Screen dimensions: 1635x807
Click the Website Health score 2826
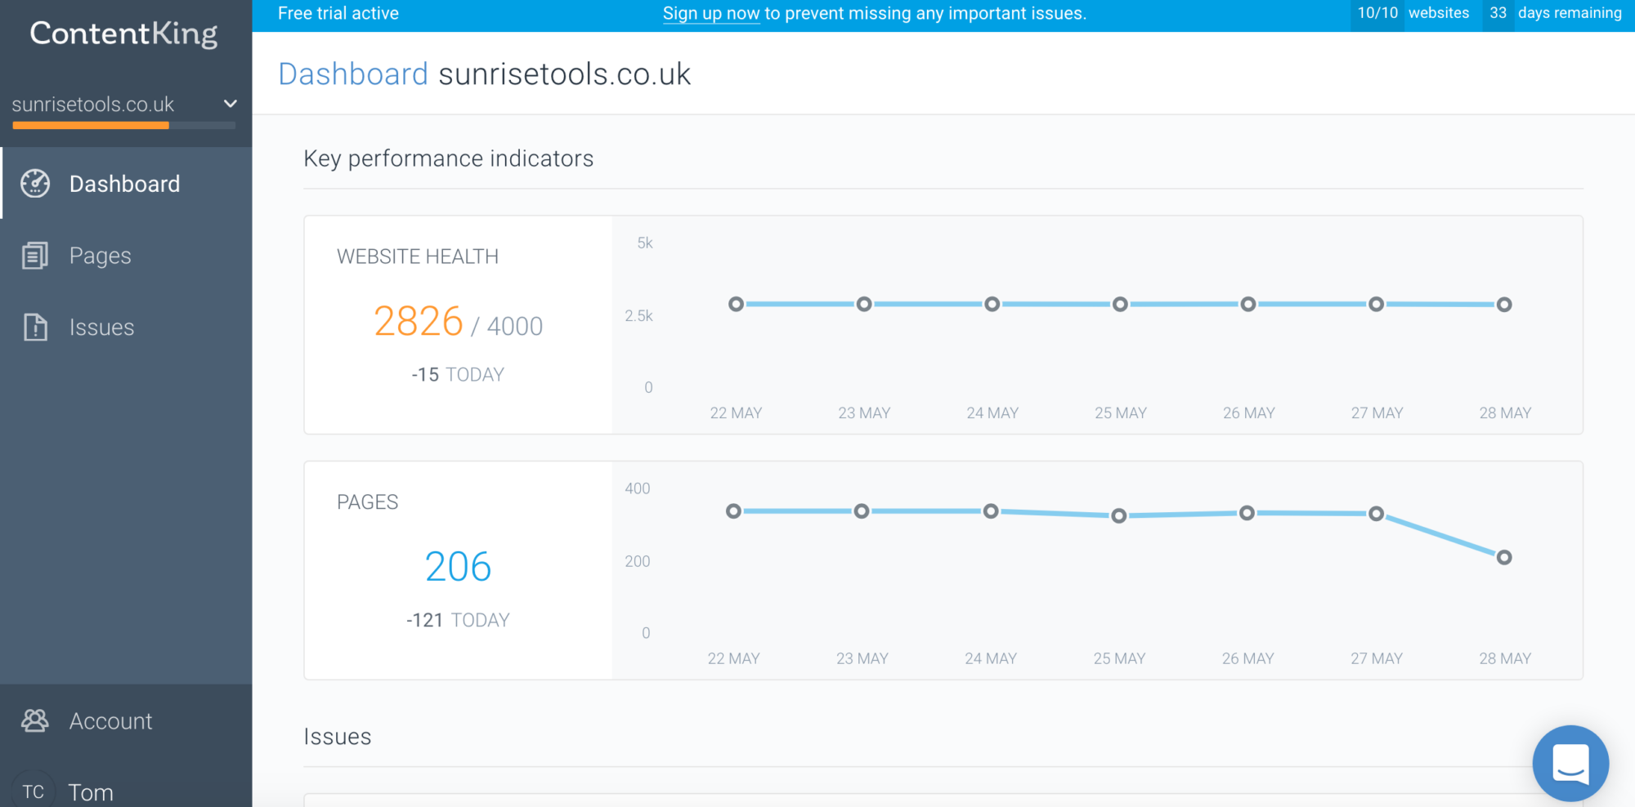419,322
